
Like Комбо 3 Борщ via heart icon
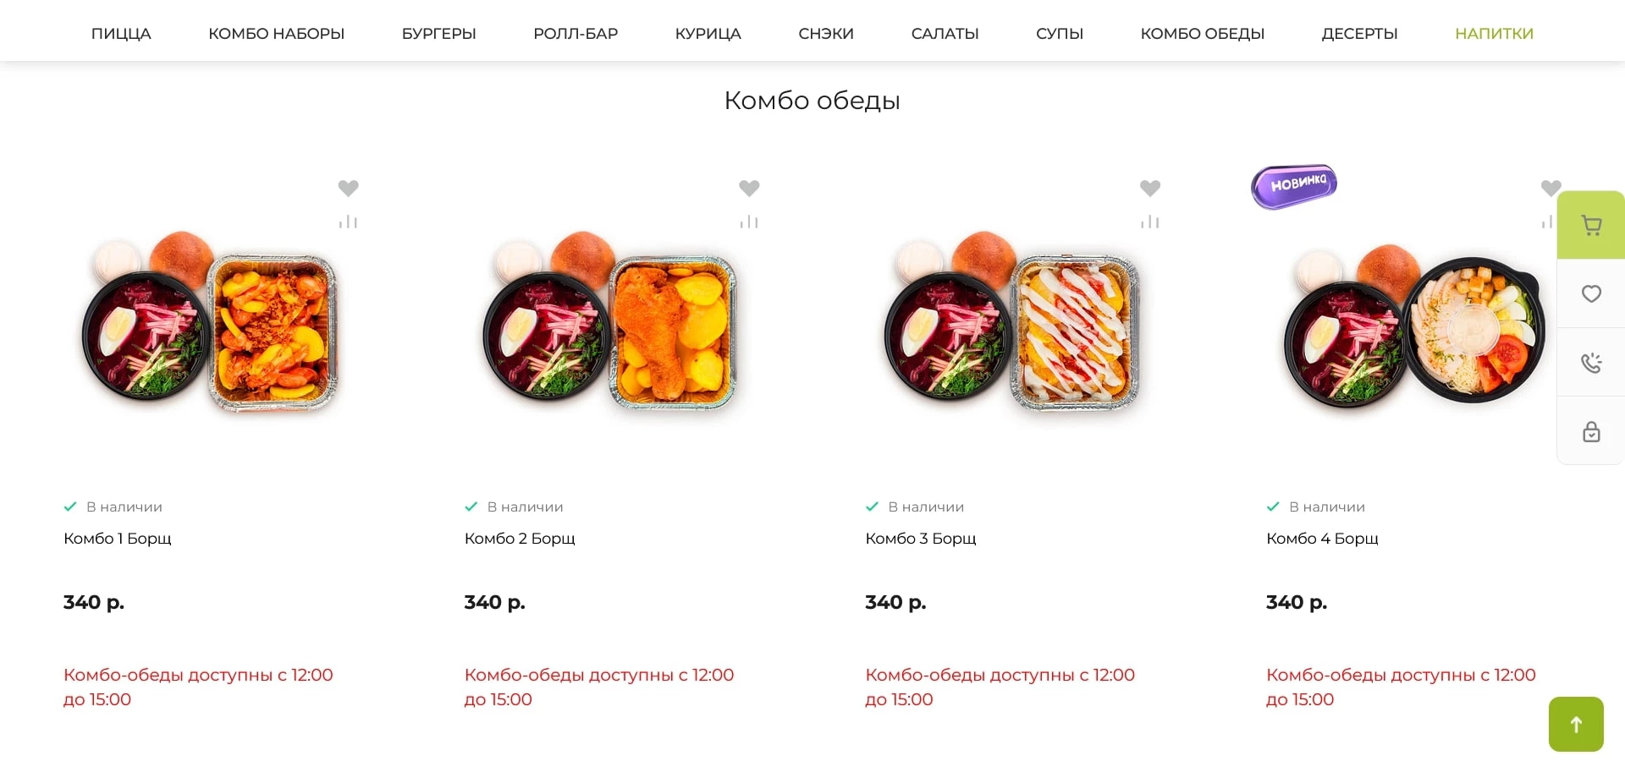click(1149, 188)
